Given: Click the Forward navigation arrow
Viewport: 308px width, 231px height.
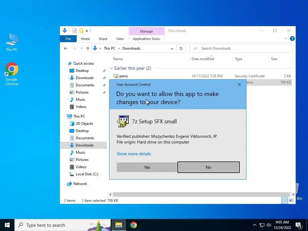Looking at the screenshot, I should point(75,48).
